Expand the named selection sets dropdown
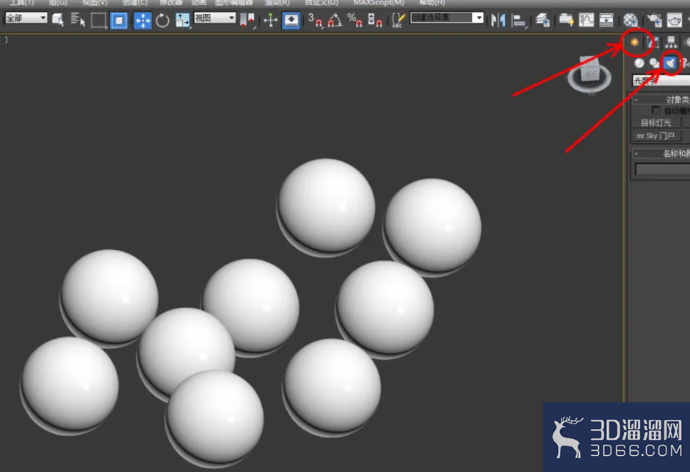Screen dimensions: 690x472 446,18
